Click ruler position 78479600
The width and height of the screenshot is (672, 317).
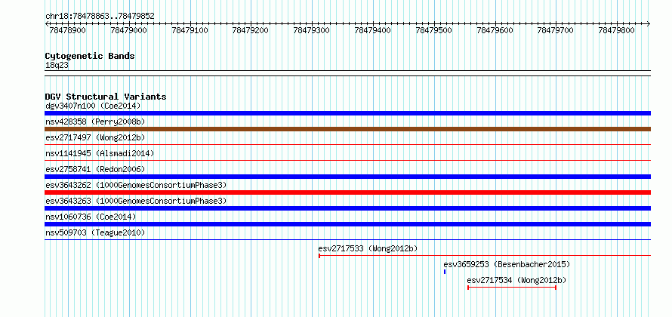(495, 30)
